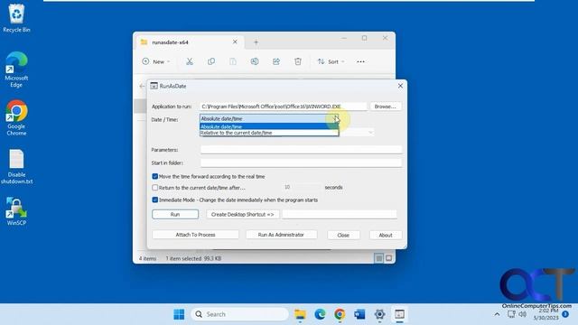Open File Explorer from the taskbar
This screenshot has height=325, width=578.
pos(300,314)
